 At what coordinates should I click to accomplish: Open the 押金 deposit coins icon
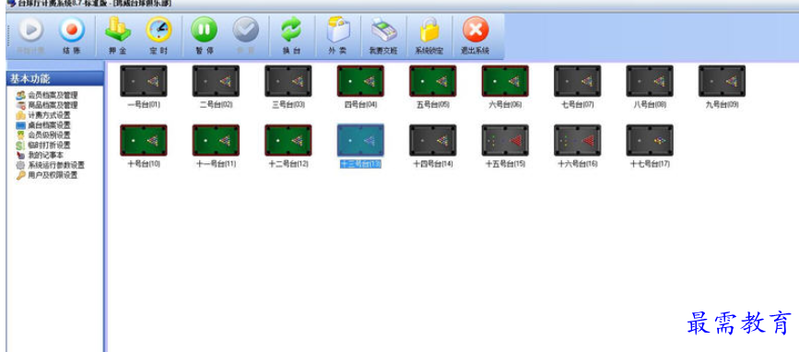(x=118, y=29)
